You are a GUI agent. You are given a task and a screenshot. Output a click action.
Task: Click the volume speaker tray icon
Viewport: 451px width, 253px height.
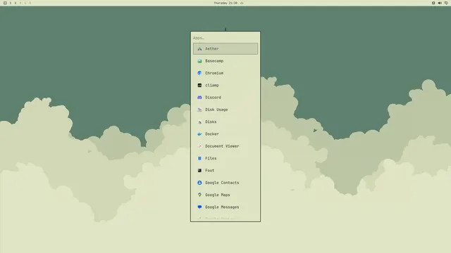tap(440, 3)
